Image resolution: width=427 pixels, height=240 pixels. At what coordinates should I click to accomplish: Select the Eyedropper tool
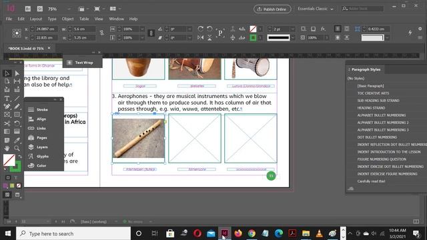tap(17, 140)
